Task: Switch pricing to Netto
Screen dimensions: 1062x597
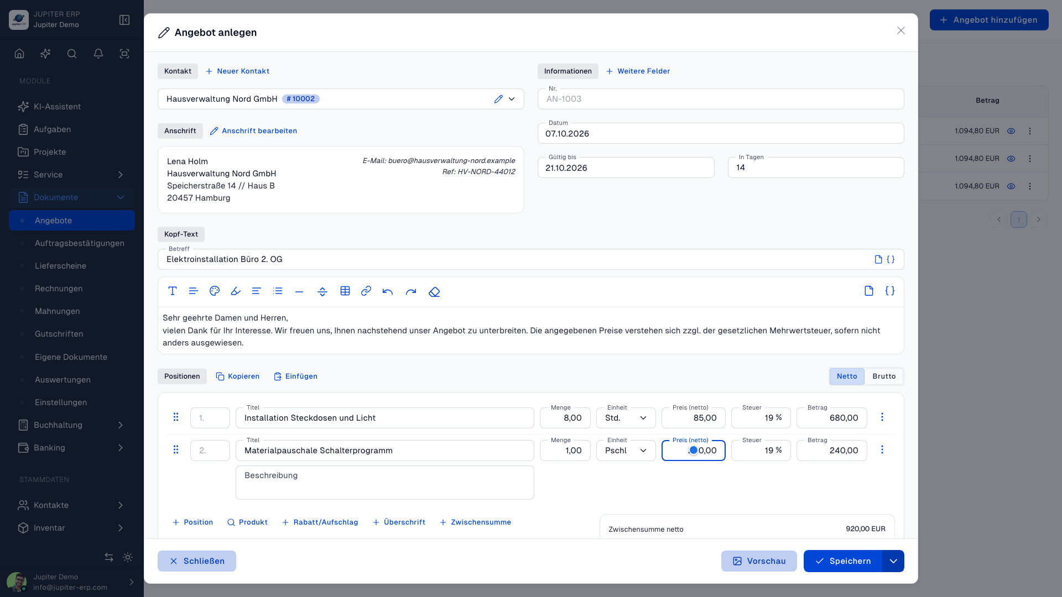Action: (847, 376)
